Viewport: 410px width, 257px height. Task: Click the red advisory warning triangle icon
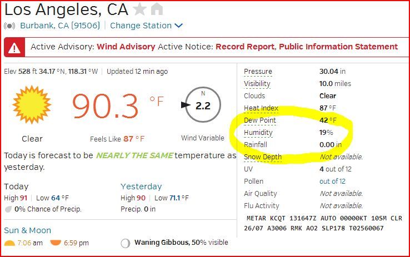[x=15, y=47]
